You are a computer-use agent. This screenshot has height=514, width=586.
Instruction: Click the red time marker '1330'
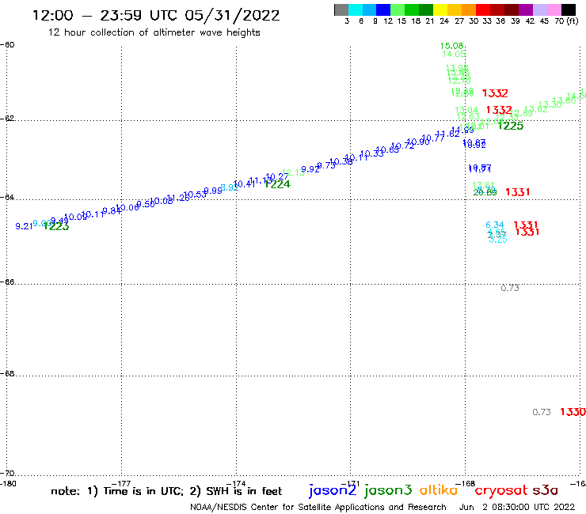coord(573,412)
